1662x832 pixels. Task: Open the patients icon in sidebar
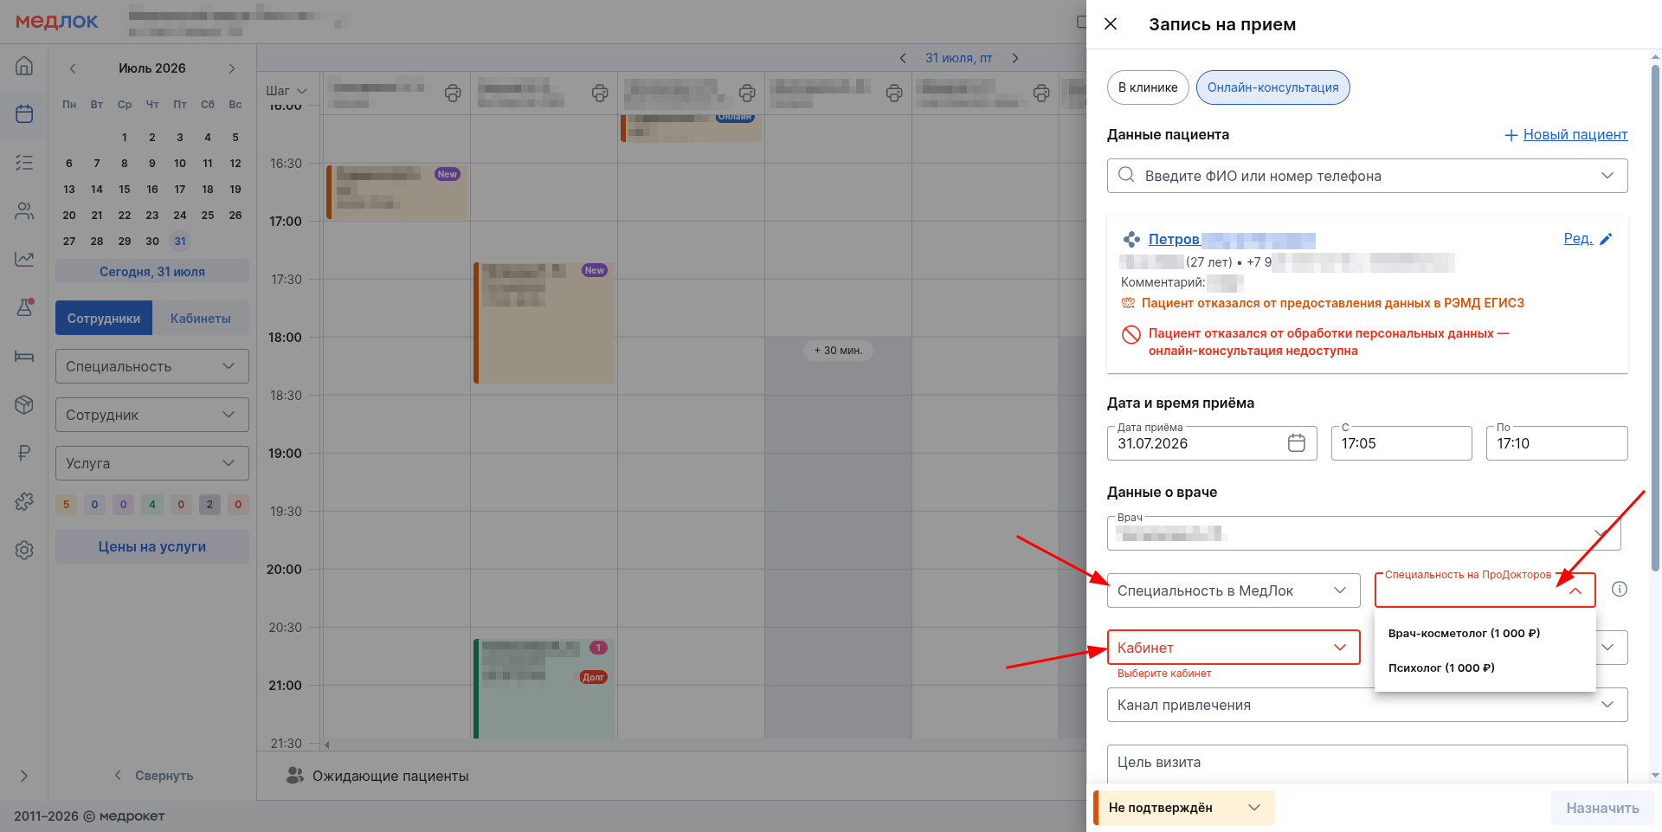coord(24,210)
